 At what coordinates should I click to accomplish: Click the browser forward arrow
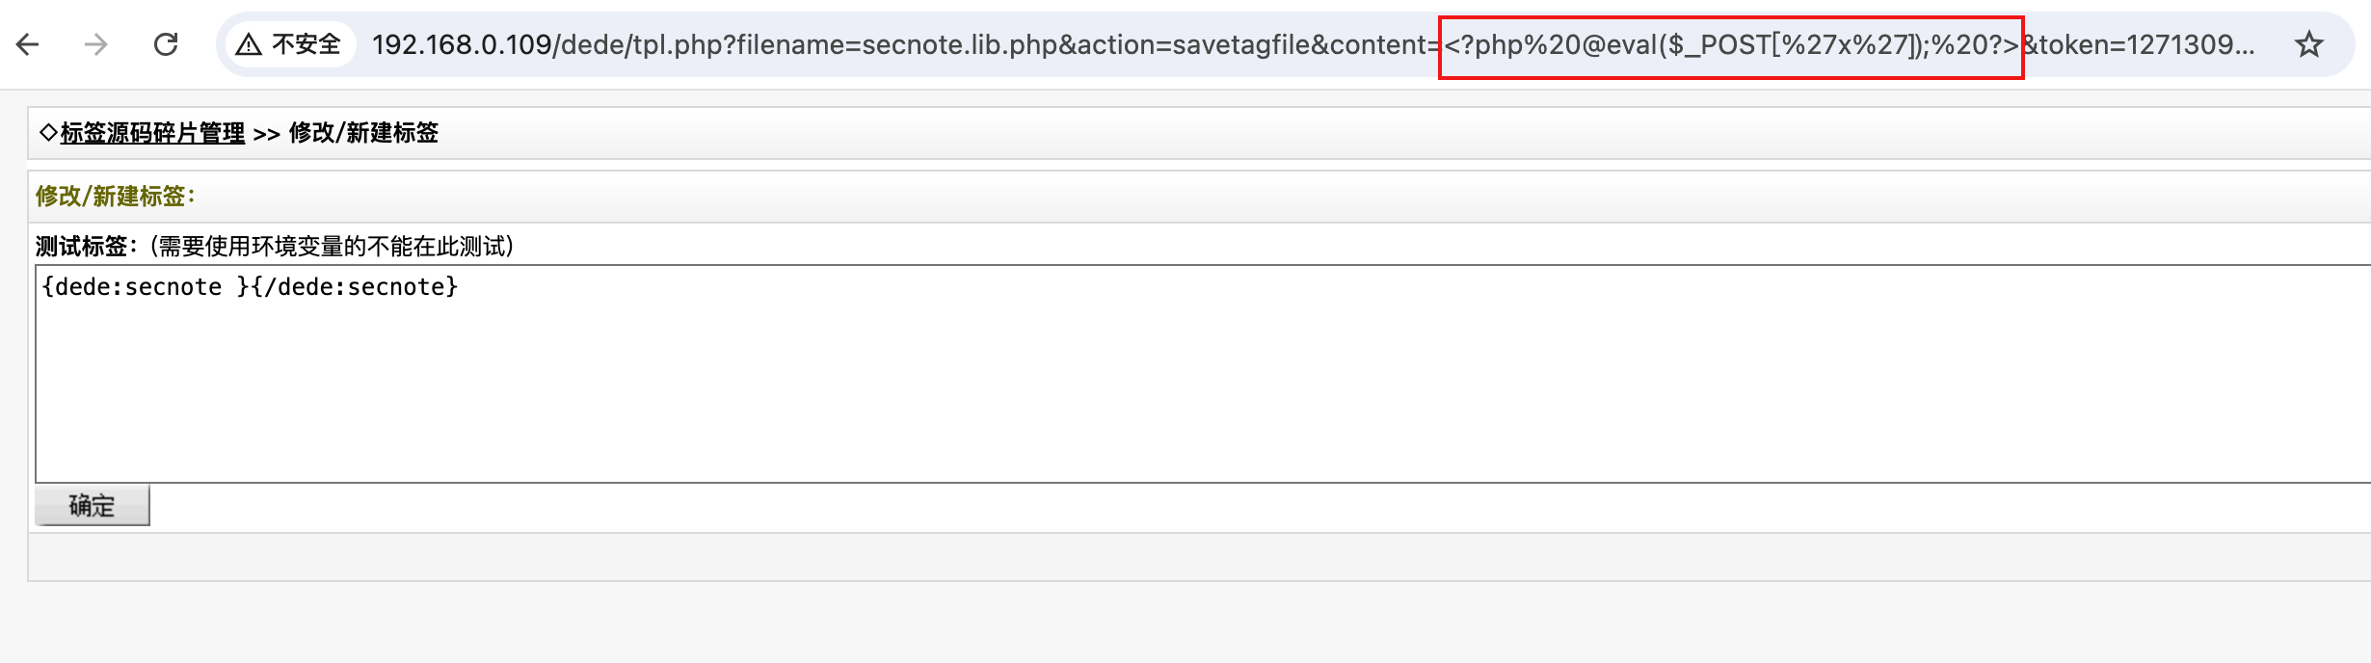click(x=96, y=44)
